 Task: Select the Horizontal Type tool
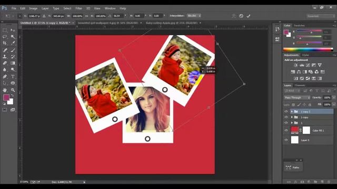coord(13,77)
